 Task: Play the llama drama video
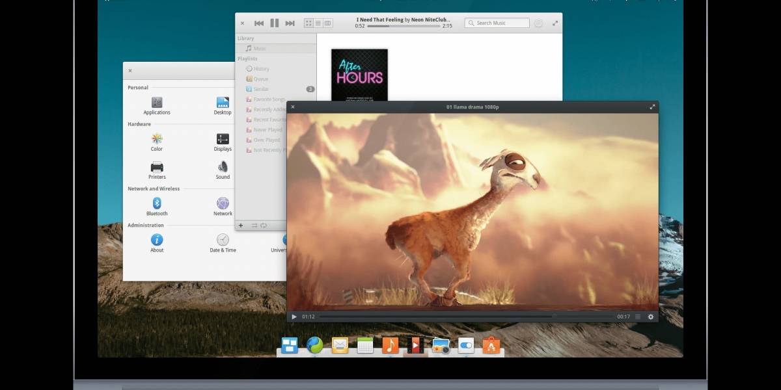point(294,317)
